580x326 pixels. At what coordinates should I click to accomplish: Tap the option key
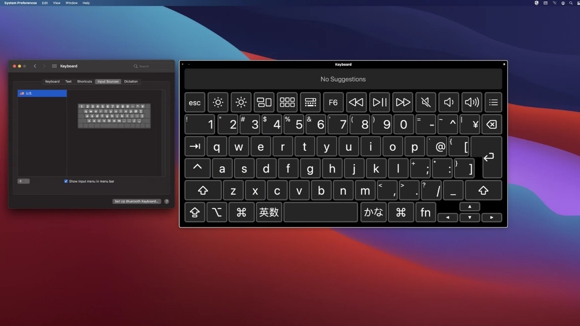[217, 212]
